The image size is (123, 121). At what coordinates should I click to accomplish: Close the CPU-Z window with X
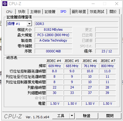click(x=117, y=4)
